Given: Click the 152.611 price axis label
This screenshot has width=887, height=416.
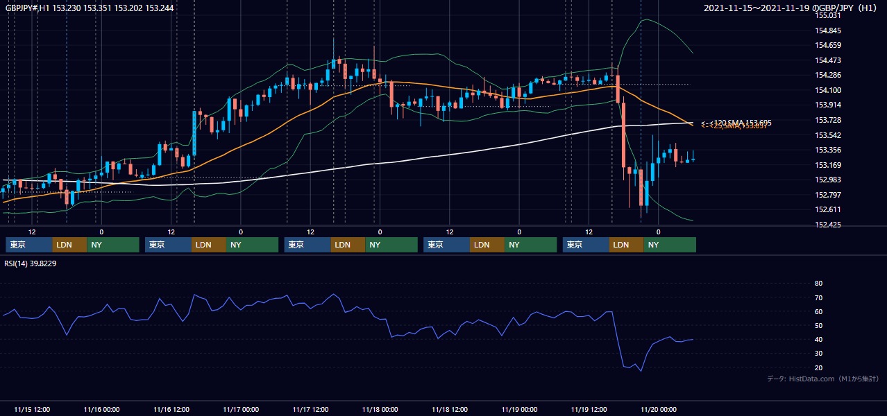Looking at the screenshot, I should coord(828,209).
